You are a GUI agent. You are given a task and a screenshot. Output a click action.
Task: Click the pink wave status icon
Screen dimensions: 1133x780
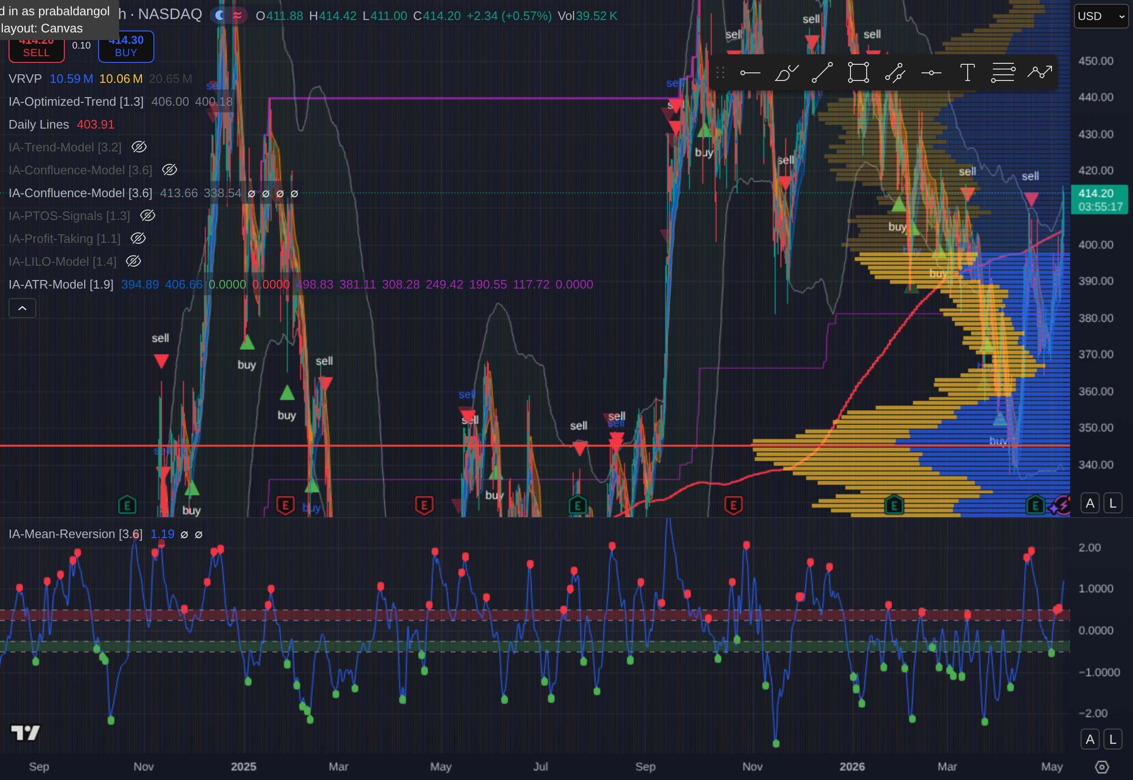pyautogui.click(x=237, y=16)
